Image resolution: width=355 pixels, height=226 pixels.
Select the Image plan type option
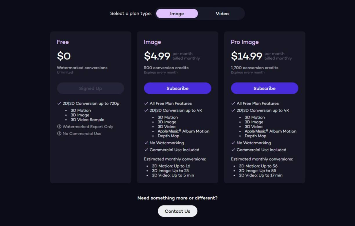tap(177, 14)
